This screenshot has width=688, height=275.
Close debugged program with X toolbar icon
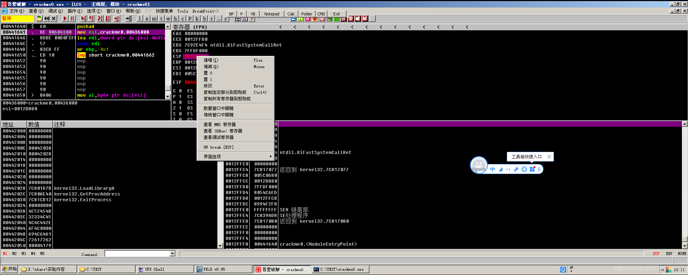pyautogui.click(x=54, y=19)
